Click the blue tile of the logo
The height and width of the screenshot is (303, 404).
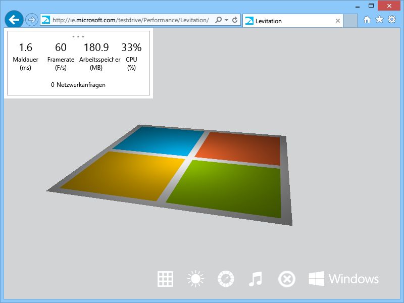(x=160, y=141)
